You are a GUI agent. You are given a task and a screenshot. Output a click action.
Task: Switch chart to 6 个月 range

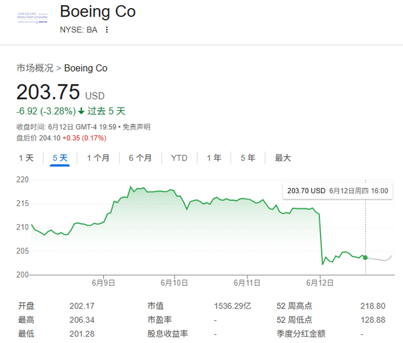[140, 158]
